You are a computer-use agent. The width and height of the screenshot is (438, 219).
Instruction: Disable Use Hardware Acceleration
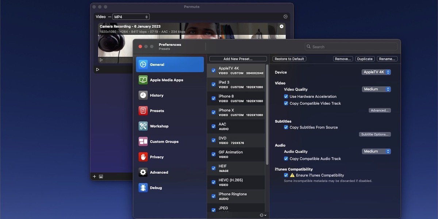point(286,96)
